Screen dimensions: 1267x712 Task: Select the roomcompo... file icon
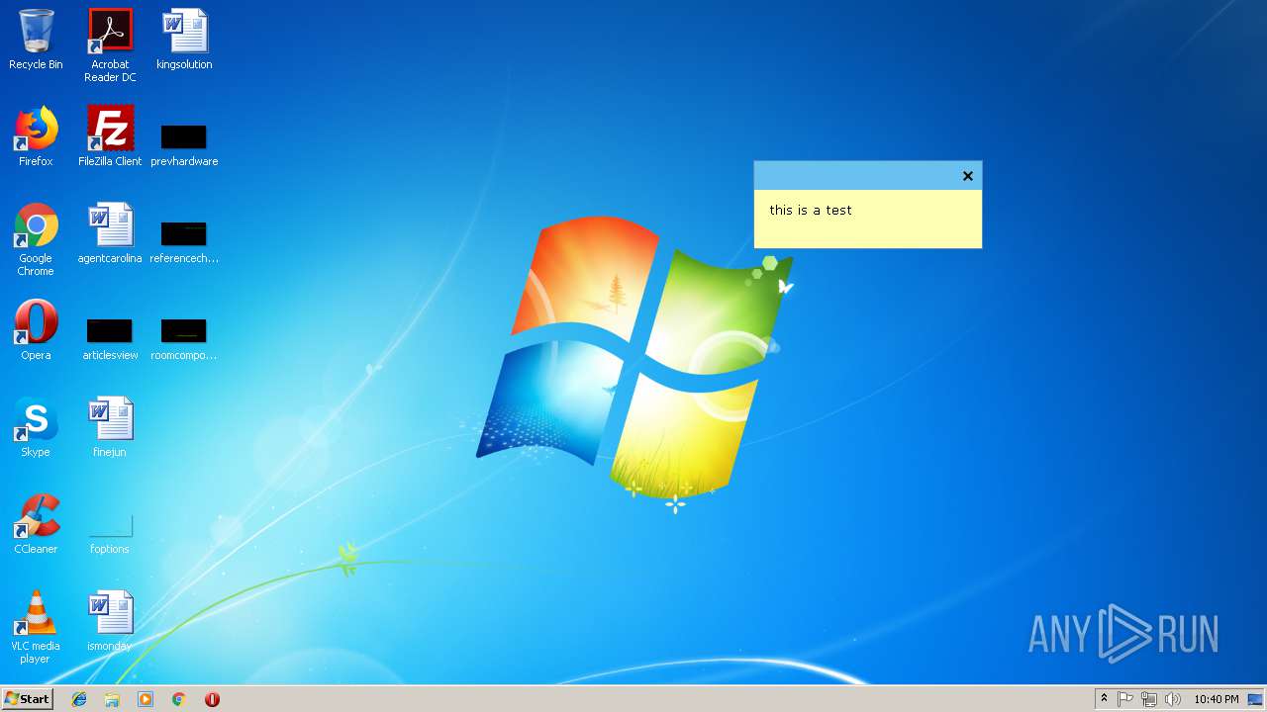184,338
